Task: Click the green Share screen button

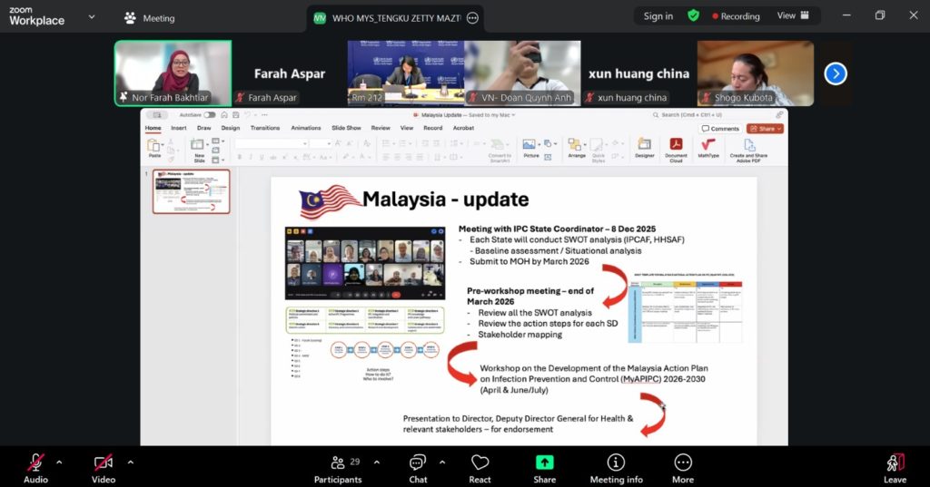Action: [544, 466]
